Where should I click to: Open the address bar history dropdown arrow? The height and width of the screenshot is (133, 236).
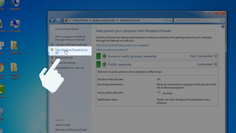[165, 21]
